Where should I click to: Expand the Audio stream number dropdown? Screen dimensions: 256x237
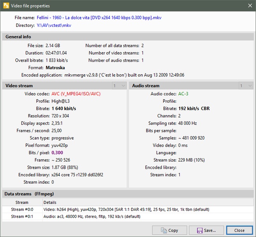tap(245, 86)
